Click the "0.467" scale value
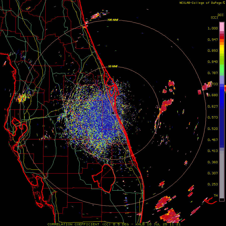Image resolution: width=226 pixels, height=226 pixels. (213, 140)
